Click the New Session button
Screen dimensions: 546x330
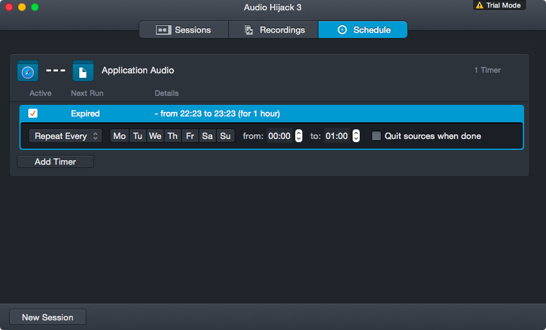(48, 317)
